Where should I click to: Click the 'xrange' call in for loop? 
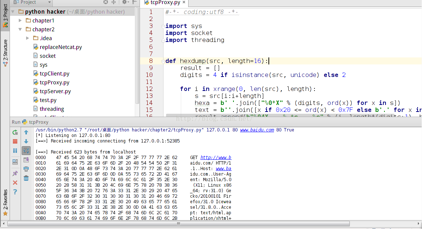click(x=224, y=89)
